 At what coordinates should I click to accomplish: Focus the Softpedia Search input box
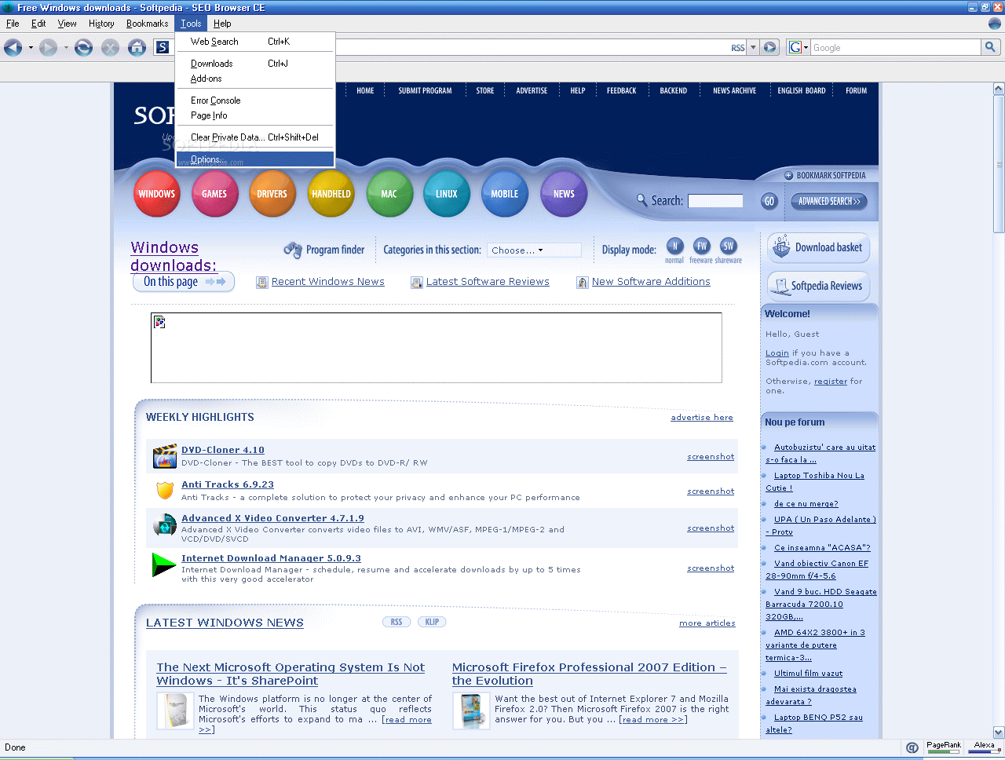[x=715, y=201]
